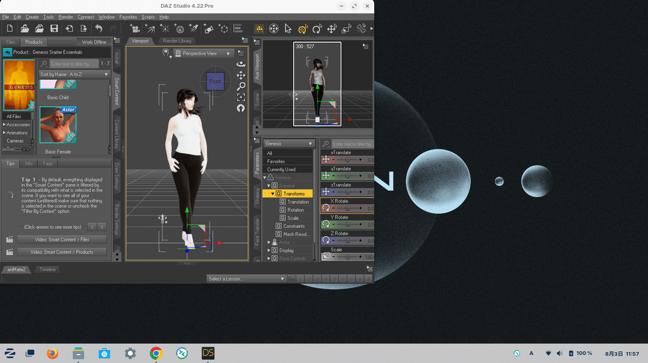This screenshot has height=363, width=648.
Task: Open the Scene side tab
Action: [257, 99]
